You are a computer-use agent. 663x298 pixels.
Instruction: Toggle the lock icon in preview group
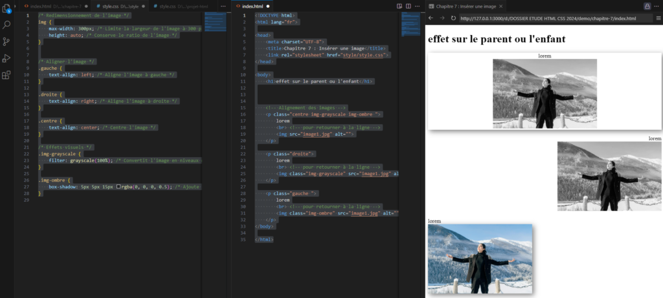point(647,5)
